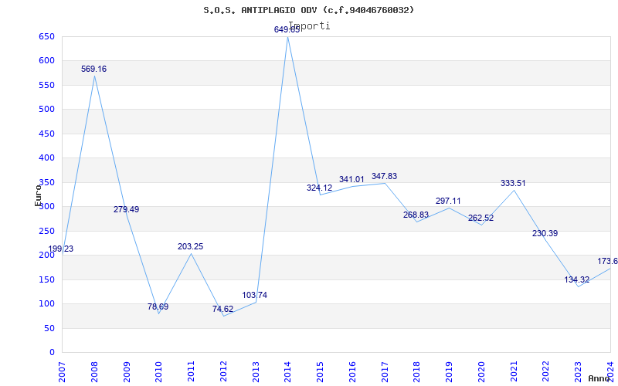618x386 pixels.
Task: Select the 2020 x-axis year label
Action: 481,372
